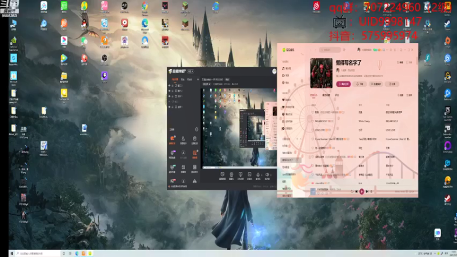
Task: Toggle visibility eye of the bottom source
Action: coord(170,107)
